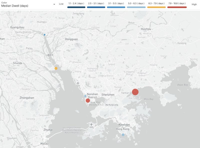Image resolution: width=200 pixels, height=148 pixels.
Task: Click the Shenzhen city label on map
Action: tap(108, 95)
